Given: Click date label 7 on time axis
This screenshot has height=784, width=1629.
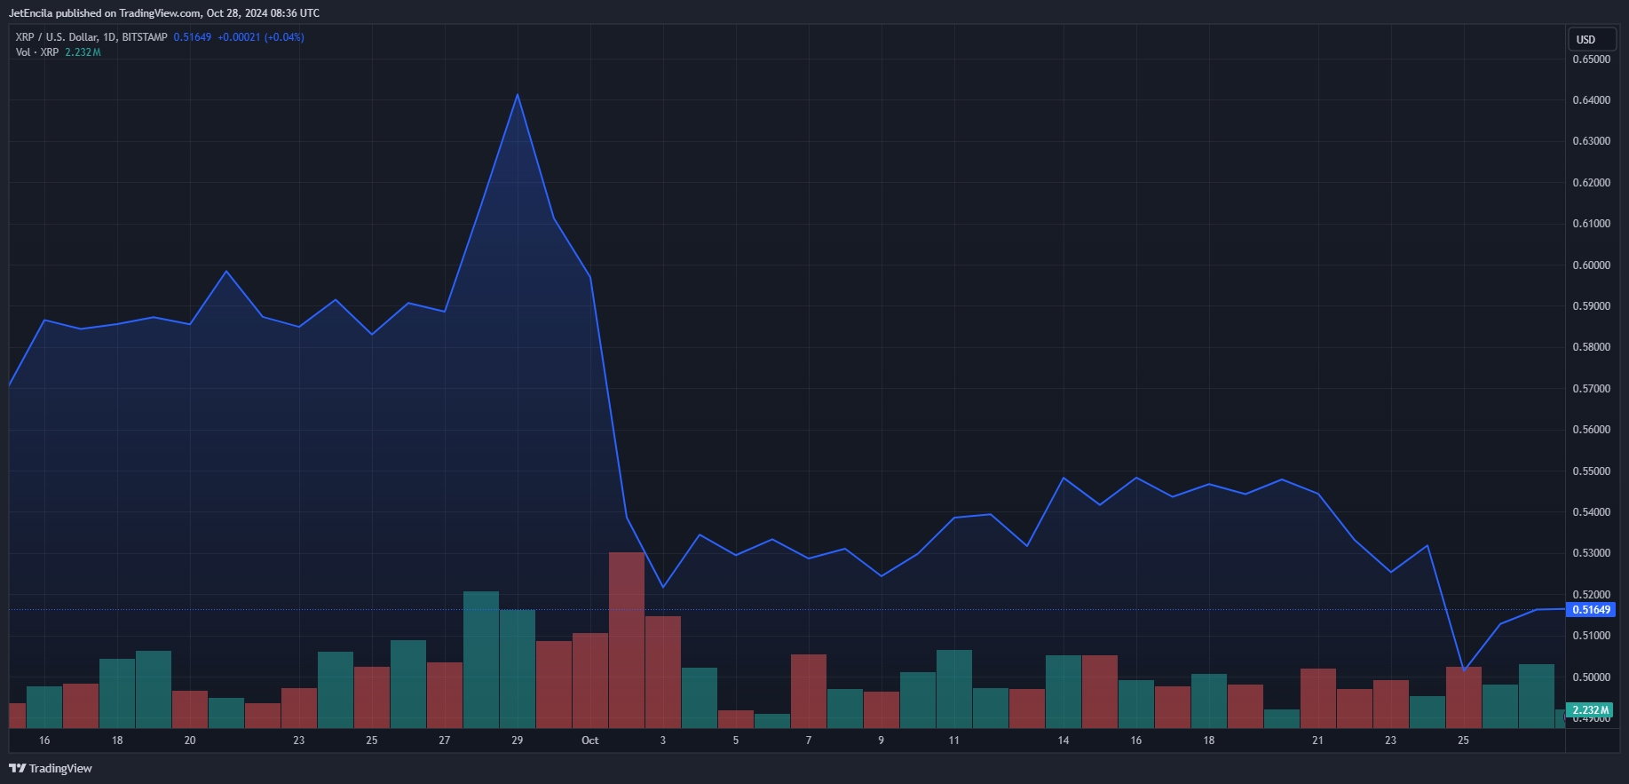Looking at the screenshot, I should click(x=809, y=740).
